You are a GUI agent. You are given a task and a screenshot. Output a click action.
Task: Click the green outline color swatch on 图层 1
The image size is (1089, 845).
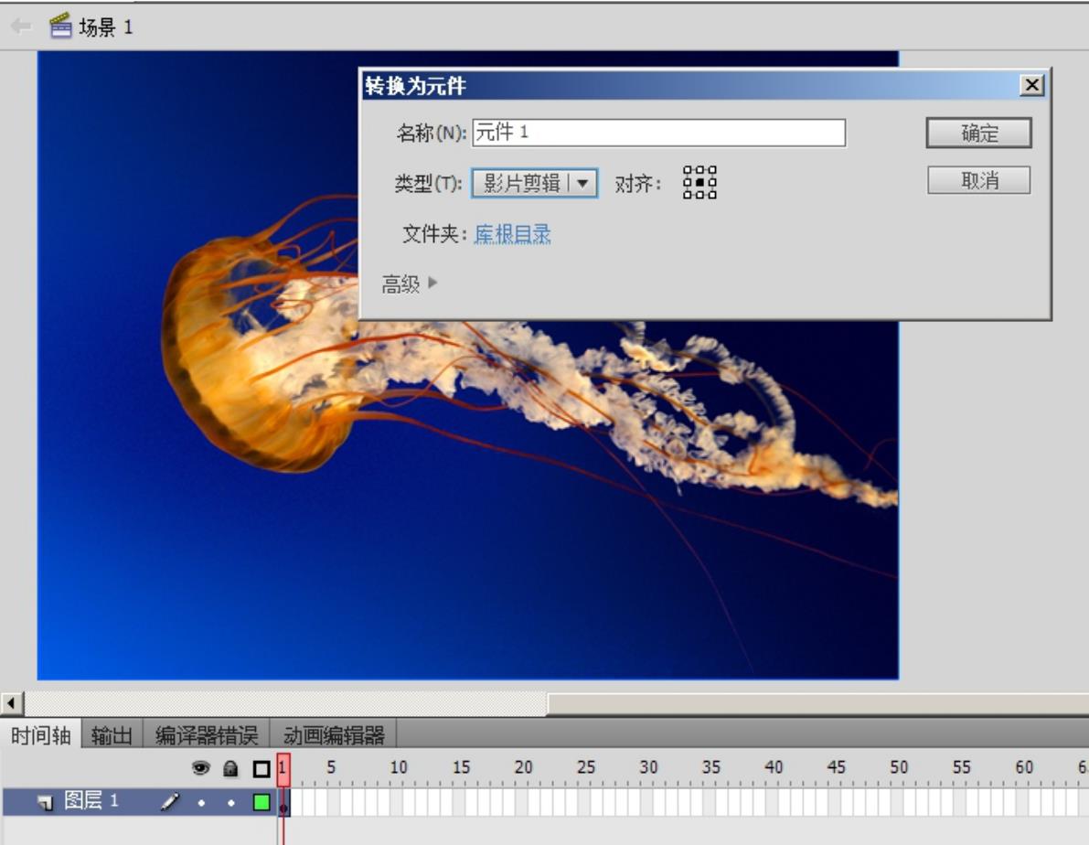[262, 803]
